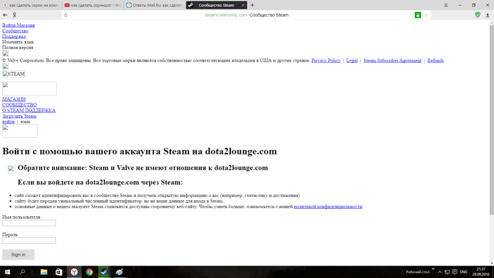494x278 pixels.
Task: Show hidden tray icons chevron
Action: (x=440, y=272)
